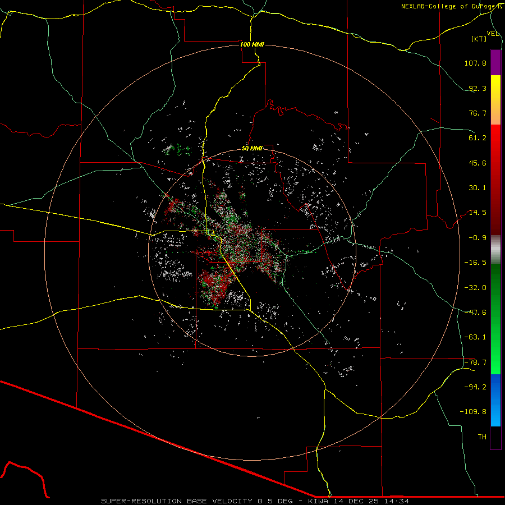The image size is (505, 505).
Task: Click the Super-Resolution Base Velocity caption
Action: [x=255, y=501]
